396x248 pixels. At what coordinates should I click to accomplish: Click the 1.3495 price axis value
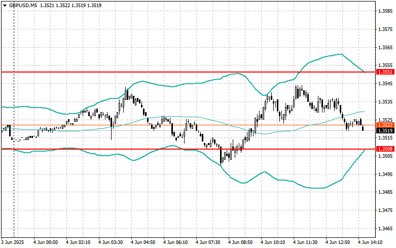point(385,174)
